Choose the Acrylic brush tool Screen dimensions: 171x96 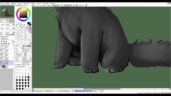[x=17, y=39]
